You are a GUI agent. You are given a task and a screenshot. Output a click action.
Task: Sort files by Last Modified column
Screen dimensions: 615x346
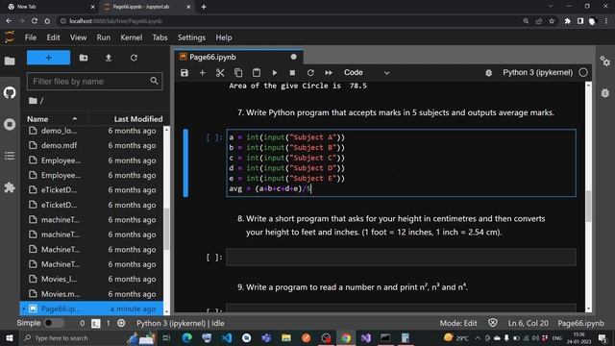[x=138, y=119]
